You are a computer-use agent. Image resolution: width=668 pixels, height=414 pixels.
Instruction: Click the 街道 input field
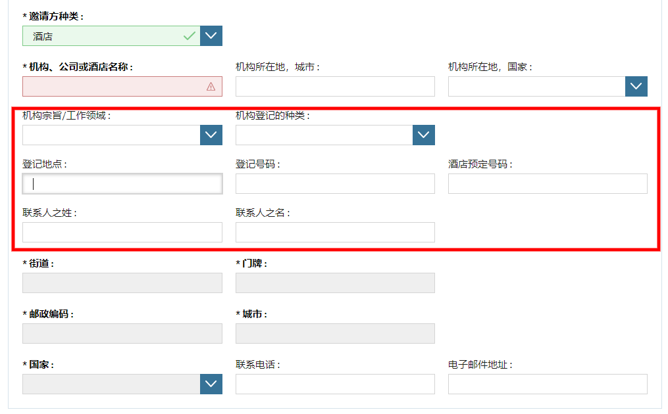click(122, 283)
